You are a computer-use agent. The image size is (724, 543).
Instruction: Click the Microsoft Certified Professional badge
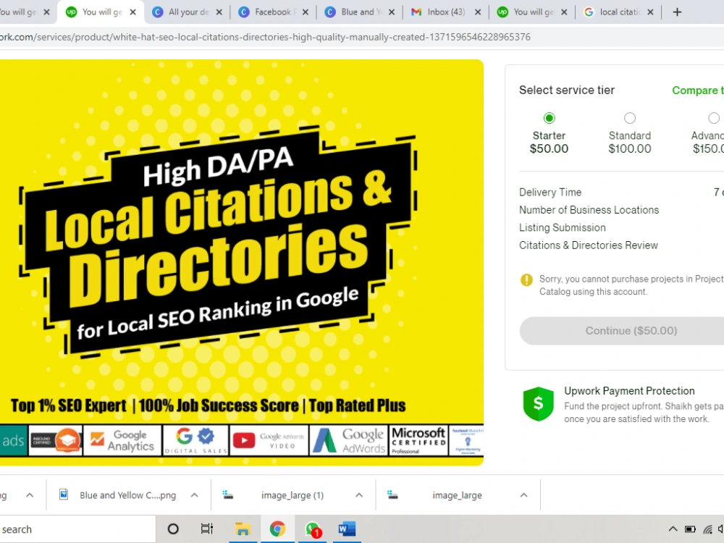418,440
